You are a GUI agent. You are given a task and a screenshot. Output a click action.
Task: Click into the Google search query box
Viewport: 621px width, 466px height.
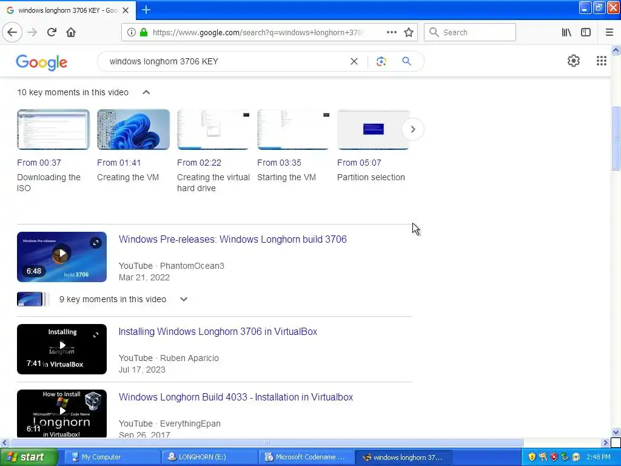pos(226,61)
